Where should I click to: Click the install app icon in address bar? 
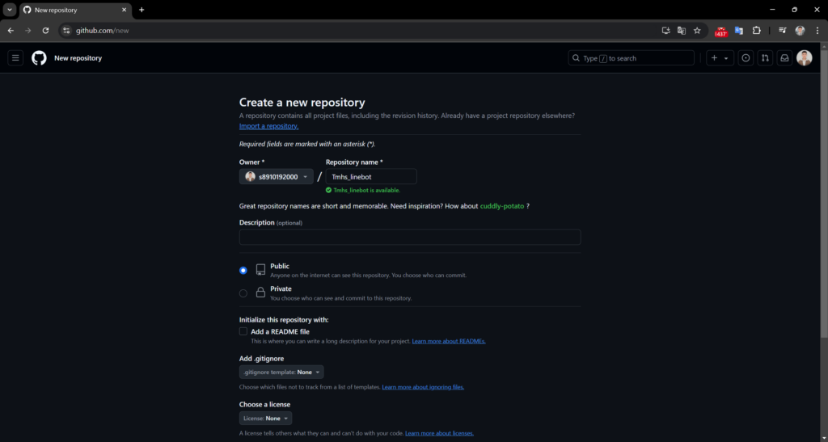pyautogui.click(x=666, y=31)
